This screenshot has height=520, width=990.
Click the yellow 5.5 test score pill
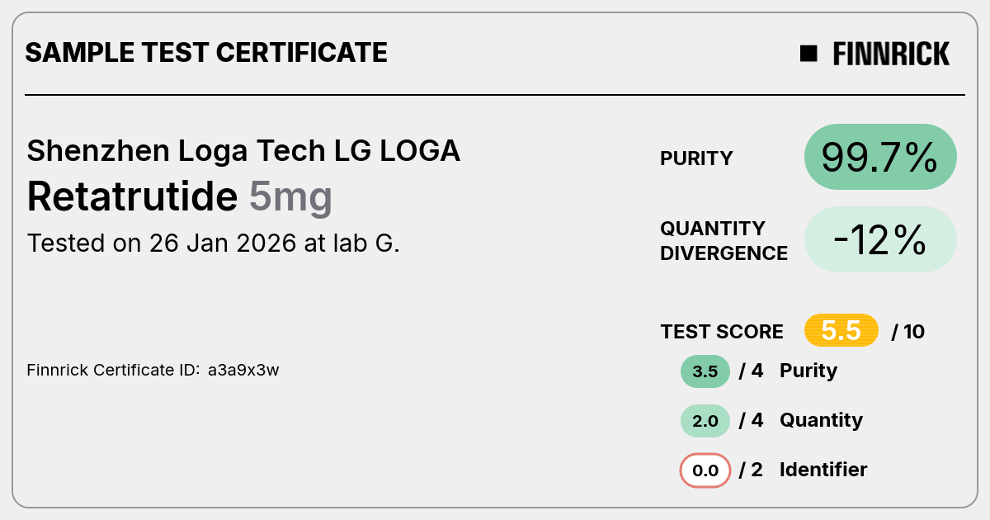click(x=841, y=331)
